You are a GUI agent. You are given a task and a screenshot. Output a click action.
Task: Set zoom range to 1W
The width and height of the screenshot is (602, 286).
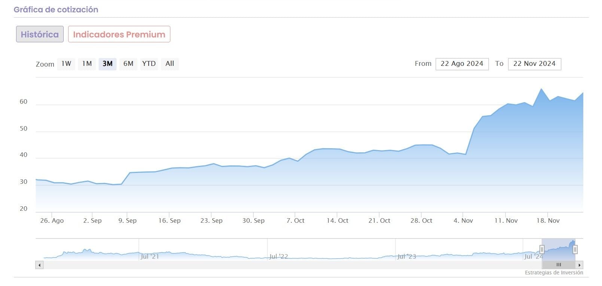[66, 64]
